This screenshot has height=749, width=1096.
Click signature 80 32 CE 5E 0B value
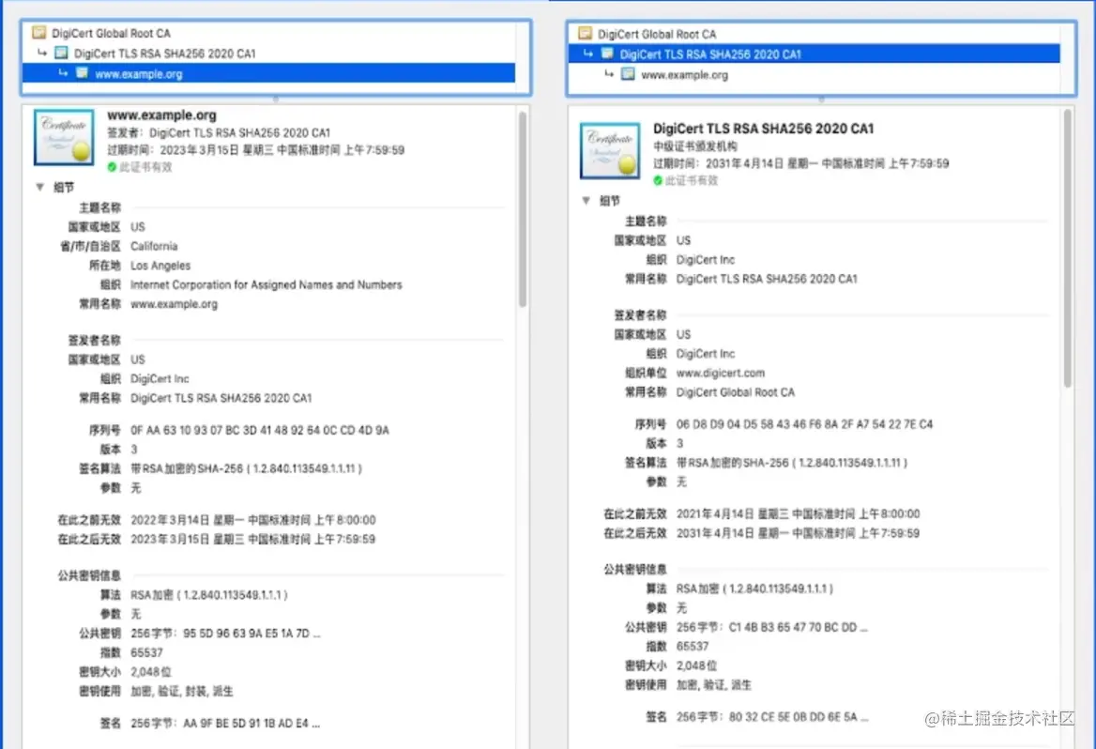[x=772, y=717]
